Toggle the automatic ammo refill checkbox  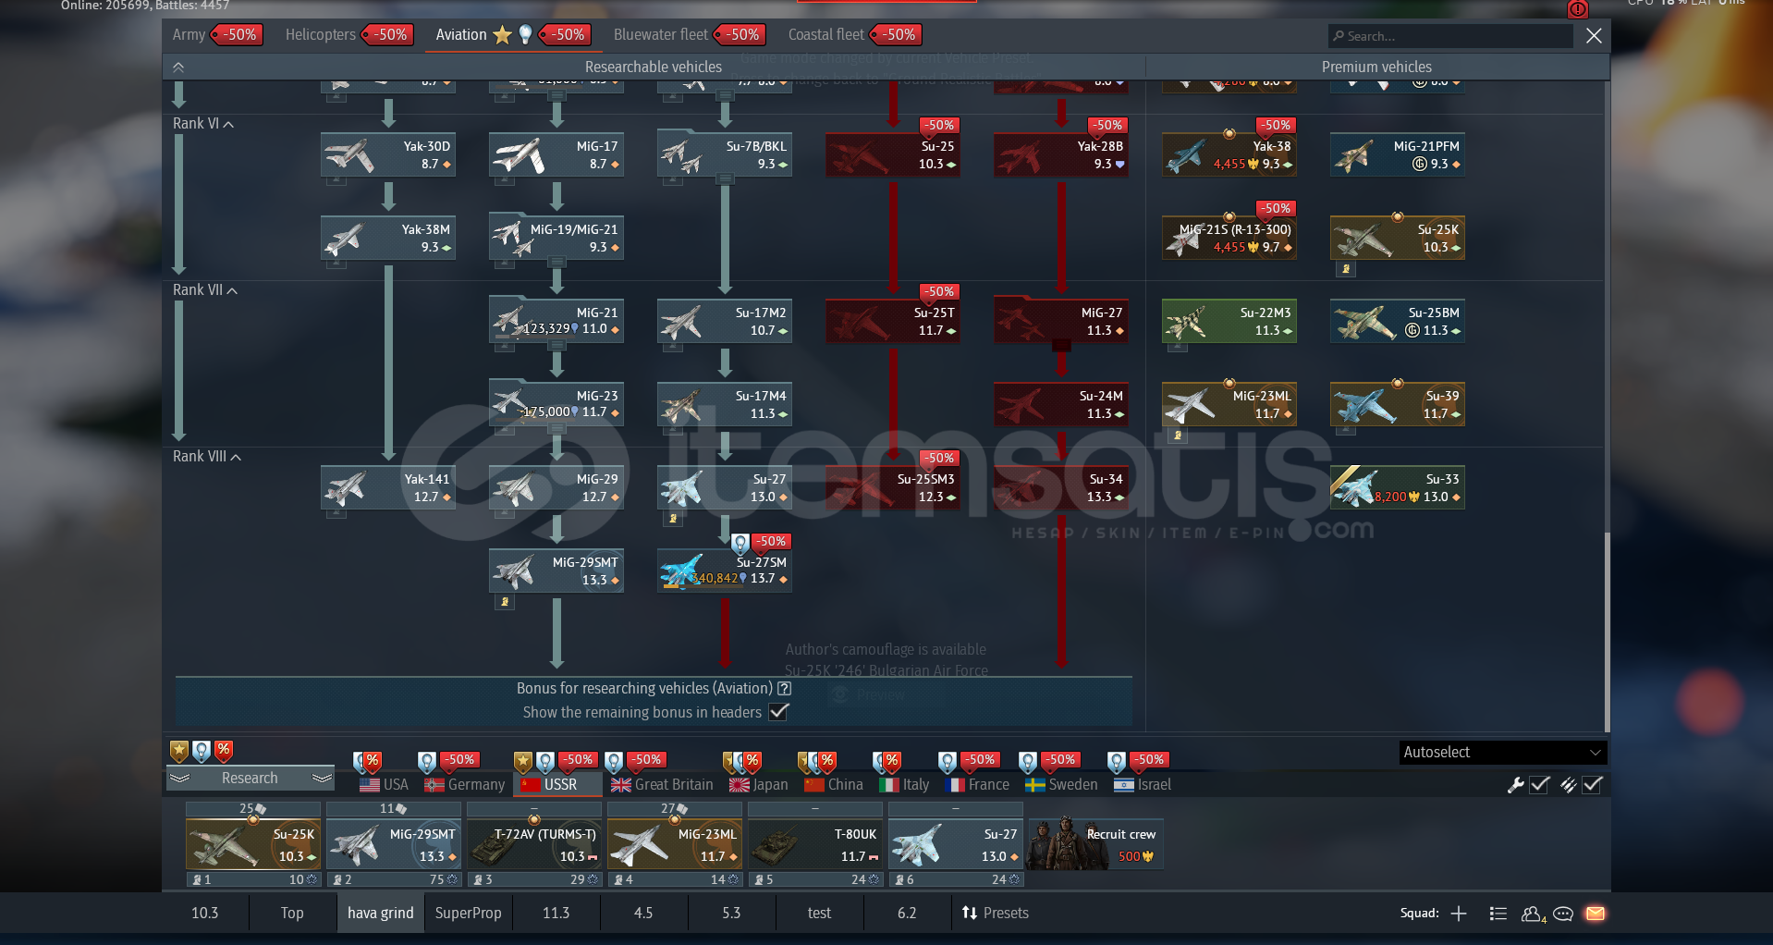click(1593, 785)
